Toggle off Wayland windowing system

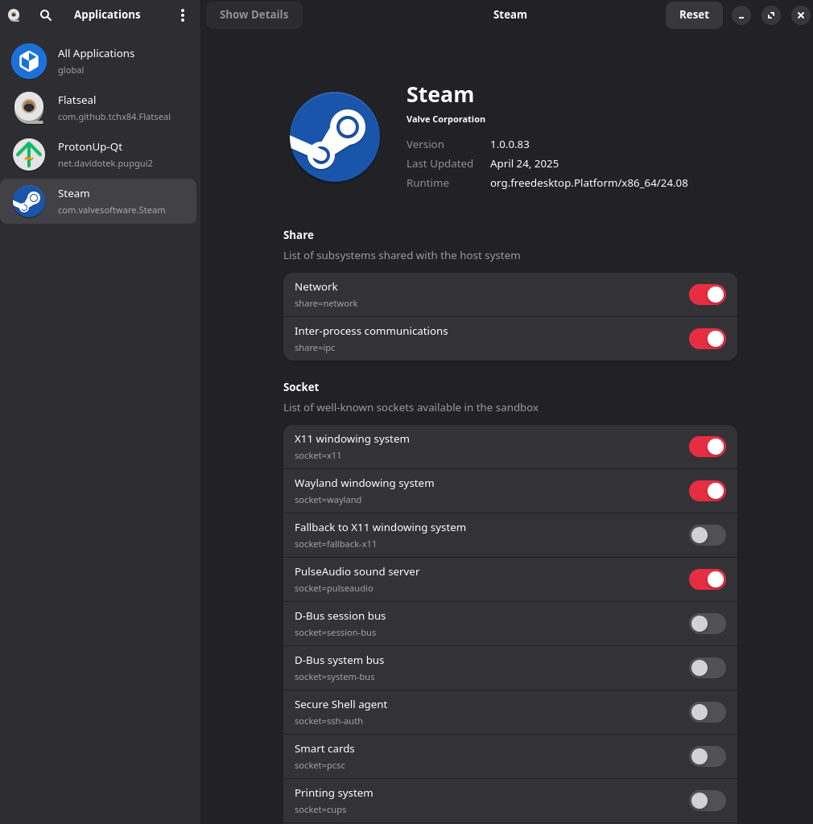707,491
